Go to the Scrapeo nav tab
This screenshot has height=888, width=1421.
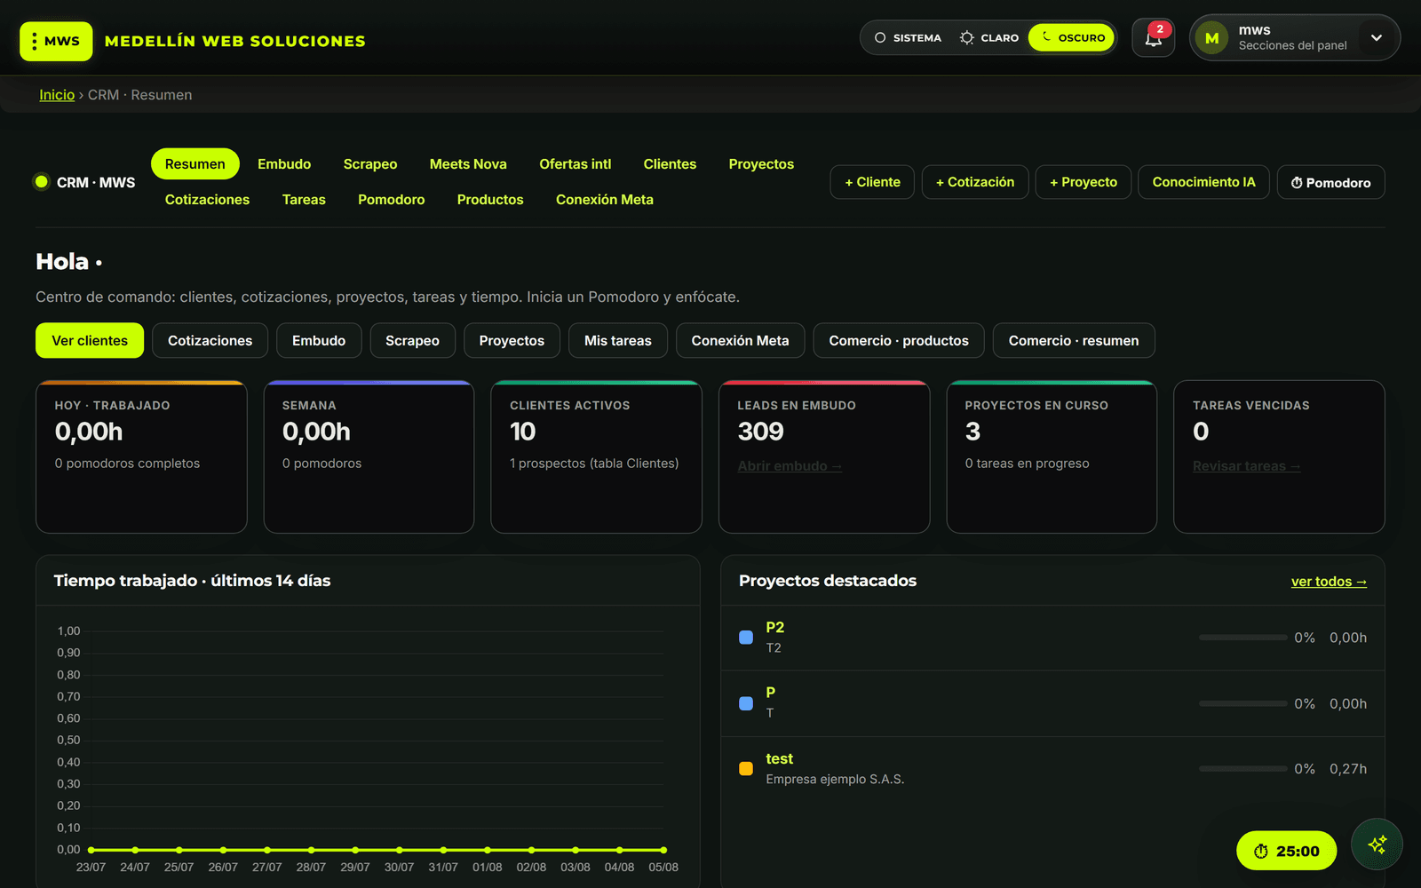[x=370, y=164]
